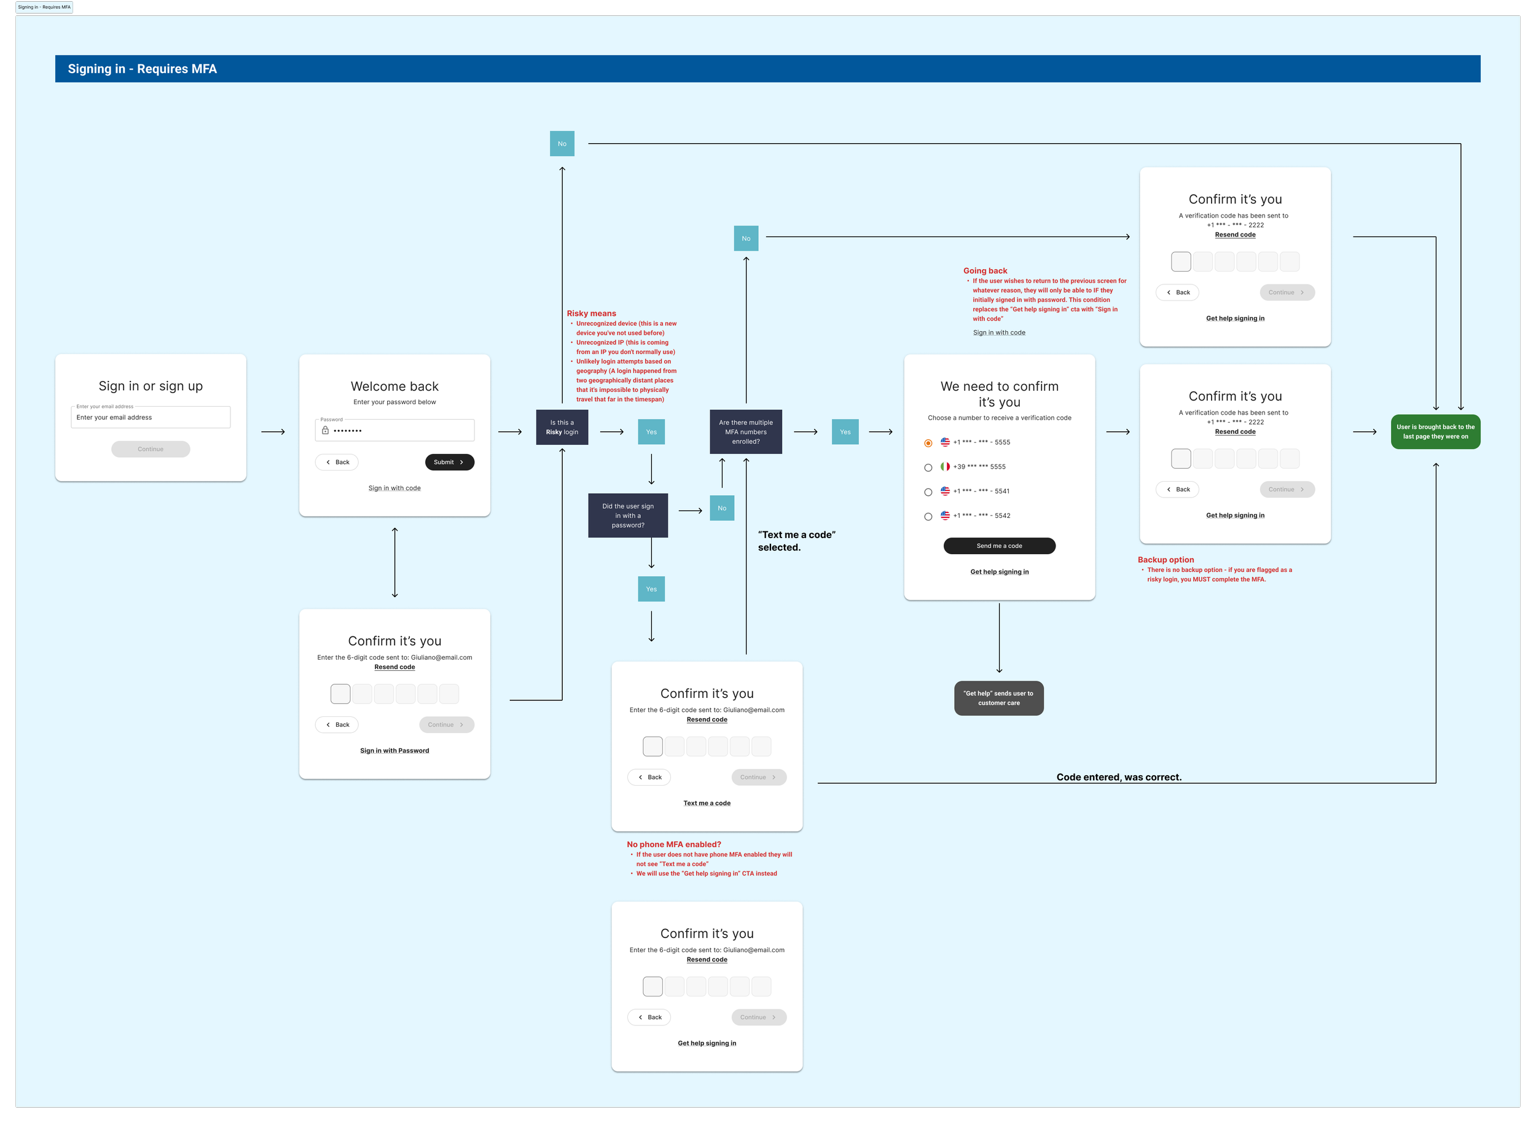Click the US flag beside +1 number ending 5555
Image resolution: width=1536 pixels, height=1123 pixels.
pyautogui.click(x=944, y=442)
